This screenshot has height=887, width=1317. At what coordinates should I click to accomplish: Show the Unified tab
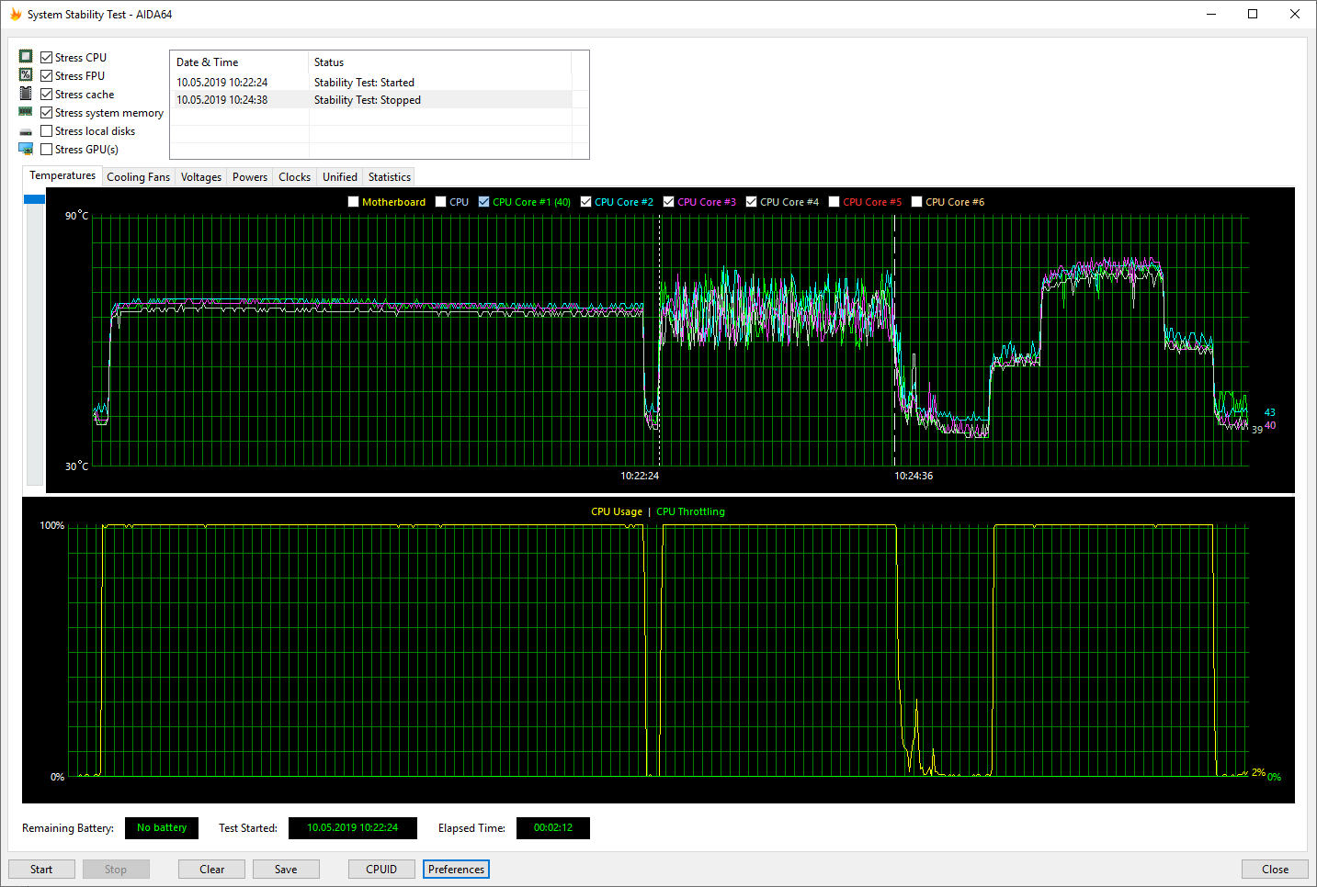point(340,177)
